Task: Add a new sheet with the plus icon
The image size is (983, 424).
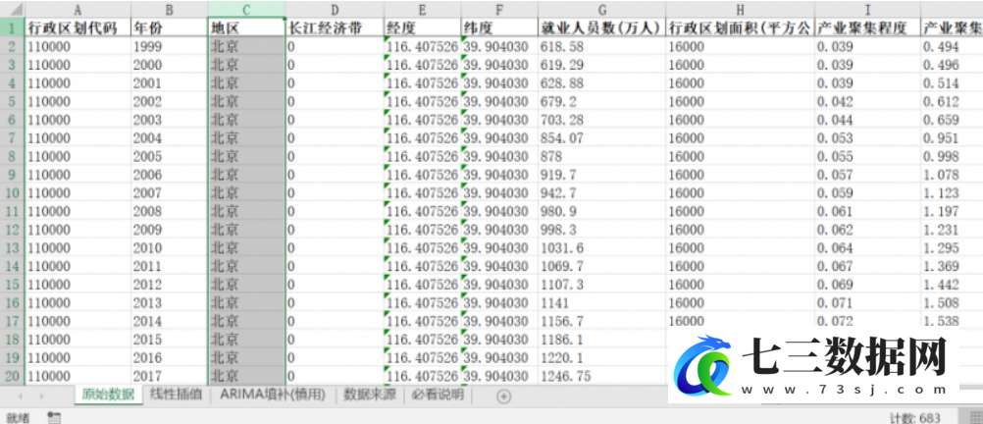Action: 503,396
